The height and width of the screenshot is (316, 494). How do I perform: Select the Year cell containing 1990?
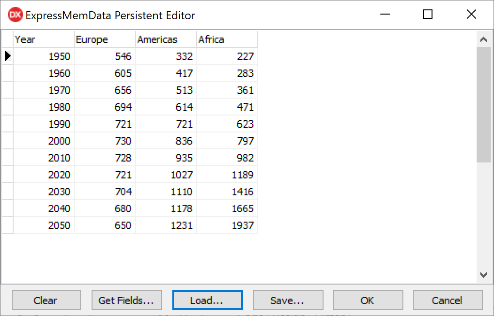(x=44, y=124)
